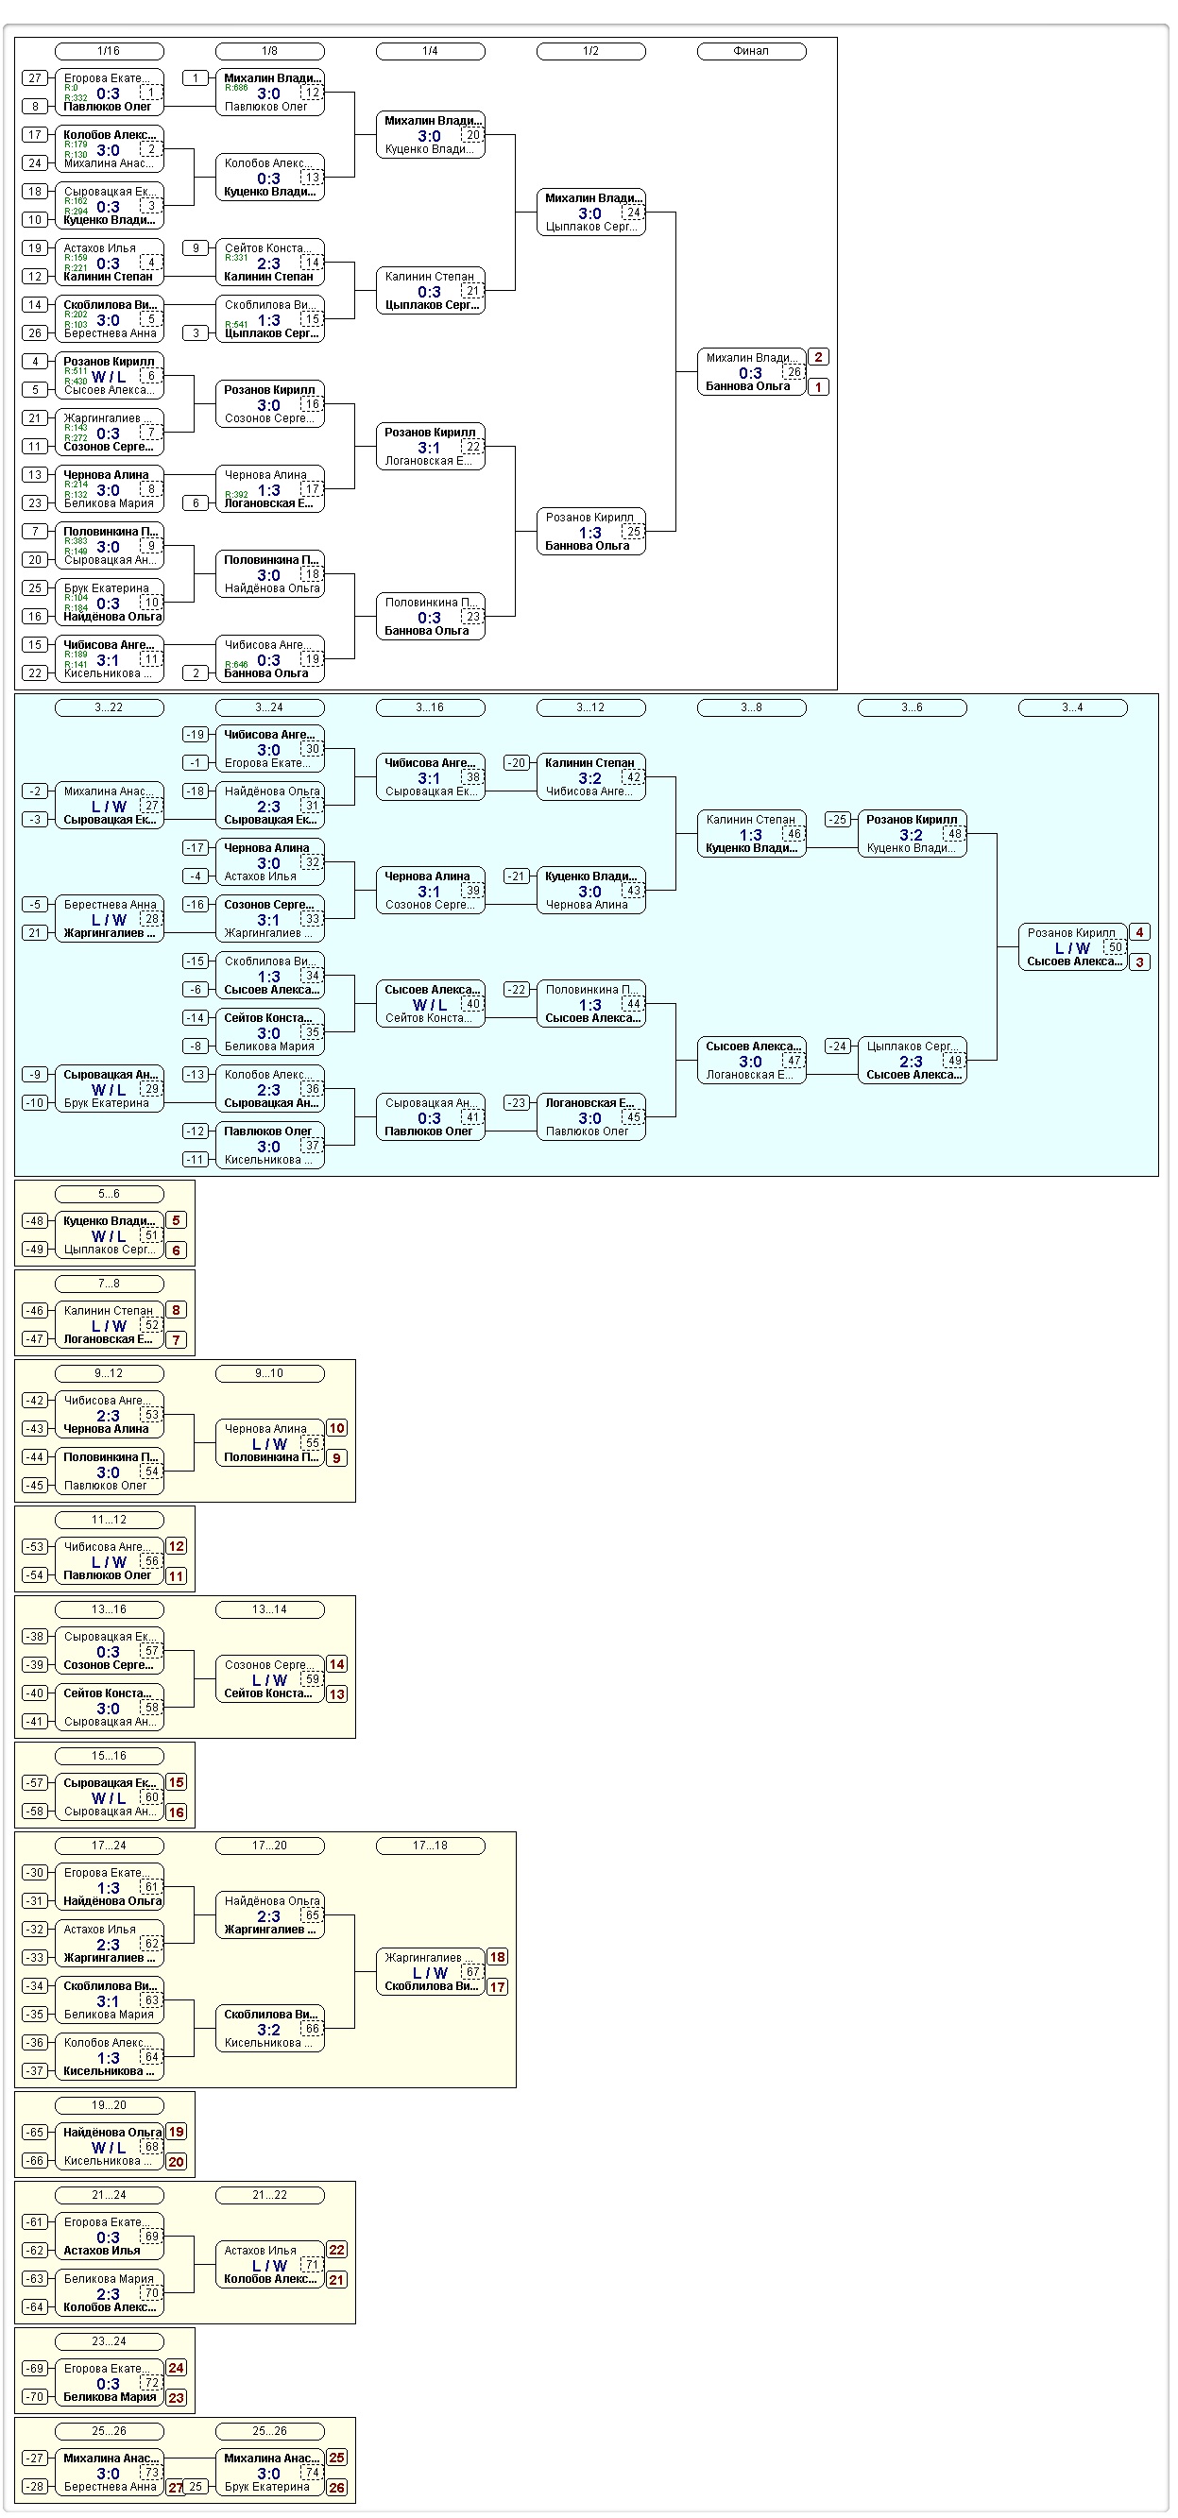Image resolution: width=1178 pixels, height=2518 pixels.
Task: Click semifinal match Розанов Кирилл vs Баннова Ольга
Action: pos(590,532)
